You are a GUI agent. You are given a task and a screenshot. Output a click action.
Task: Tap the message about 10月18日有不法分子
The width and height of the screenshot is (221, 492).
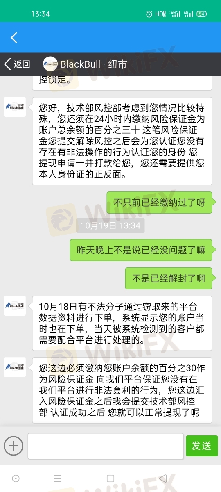point(122,323)
